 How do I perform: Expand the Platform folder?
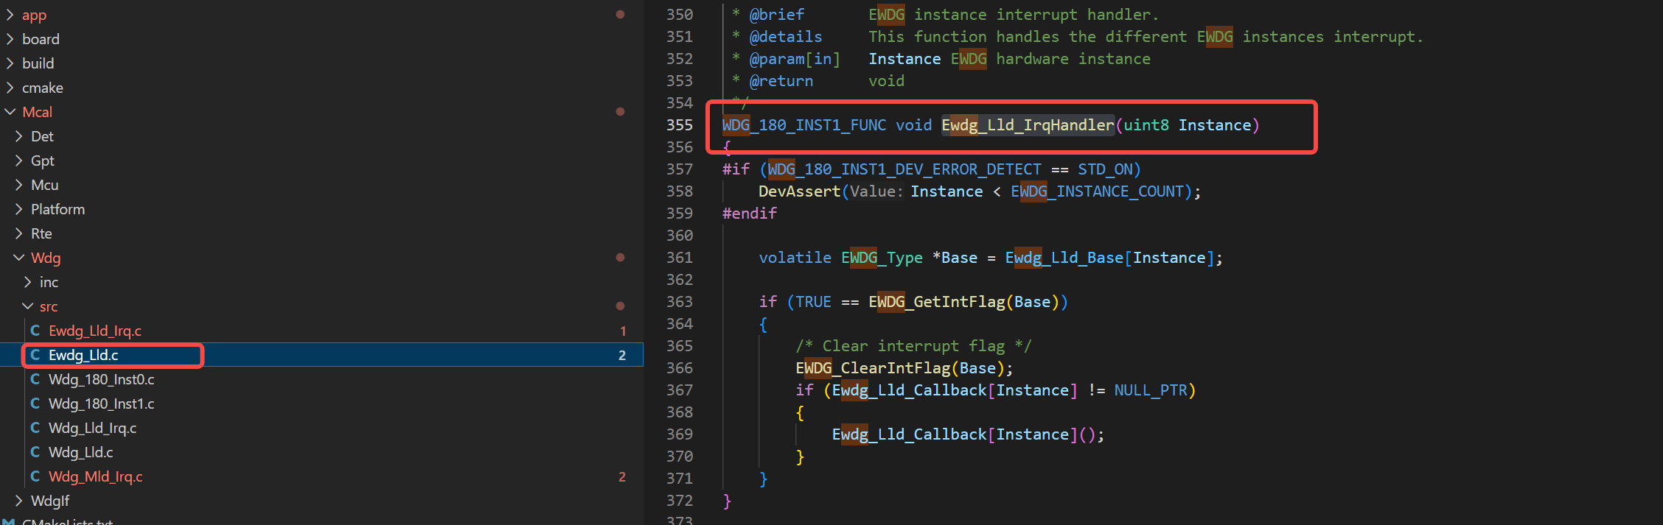[19, 209]
